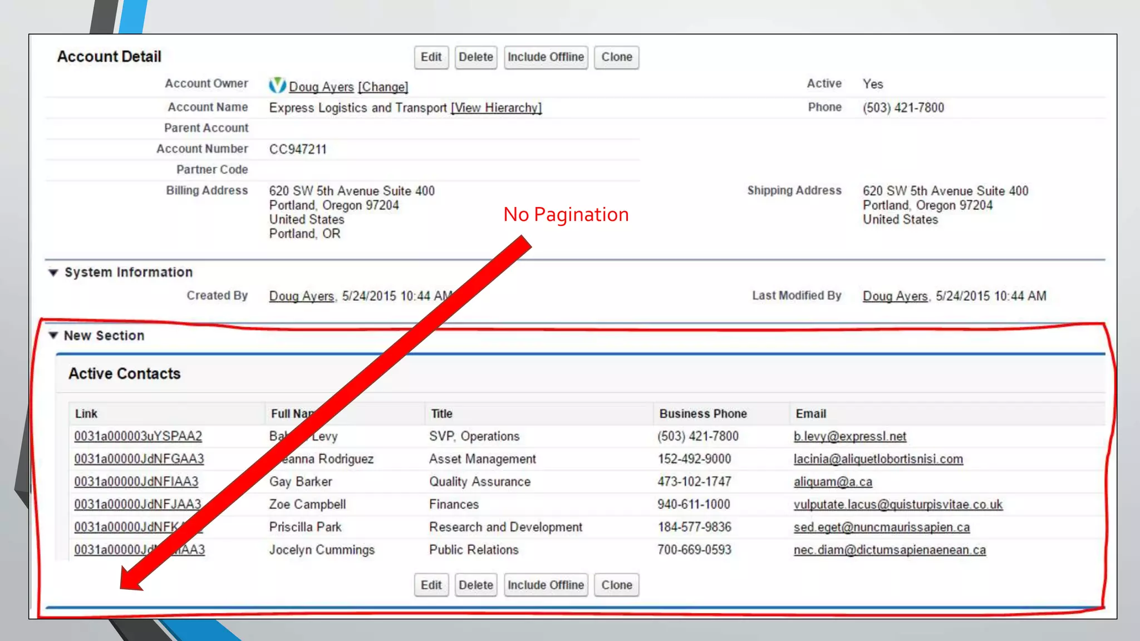Click the bottom Delete button
Screen dimensions: 1140x641
(476, 585)
